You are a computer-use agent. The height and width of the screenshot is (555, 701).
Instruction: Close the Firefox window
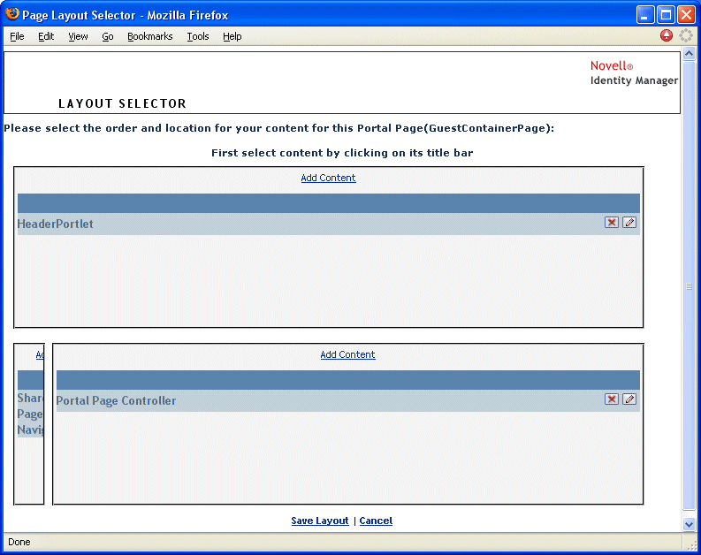coord(686,15)
